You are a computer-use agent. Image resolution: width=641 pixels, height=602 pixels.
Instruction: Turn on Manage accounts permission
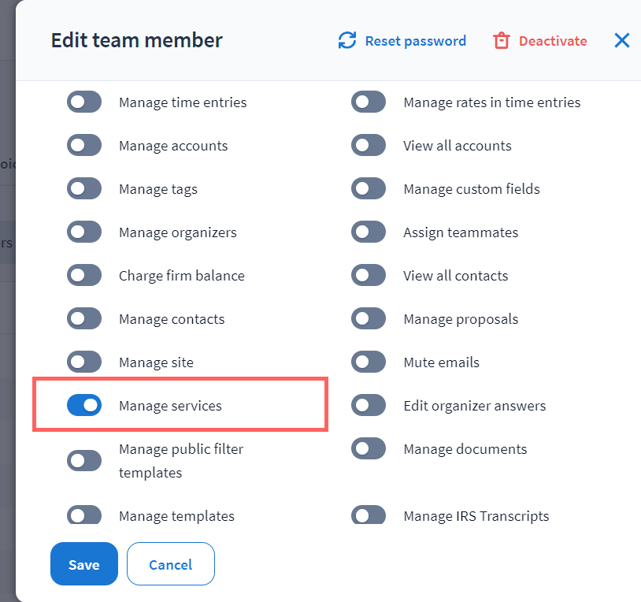click(84, 145)
